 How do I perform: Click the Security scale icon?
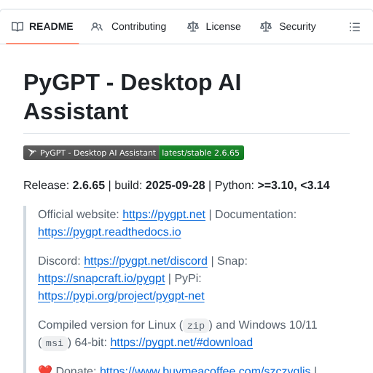pos(266,27)
